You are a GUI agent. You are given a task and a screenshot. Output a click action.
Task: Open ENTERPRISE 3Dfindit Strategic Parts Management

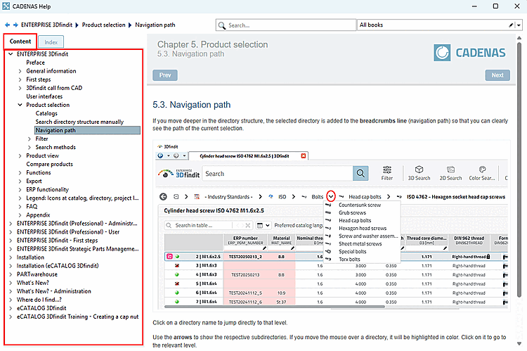[77, 249]
